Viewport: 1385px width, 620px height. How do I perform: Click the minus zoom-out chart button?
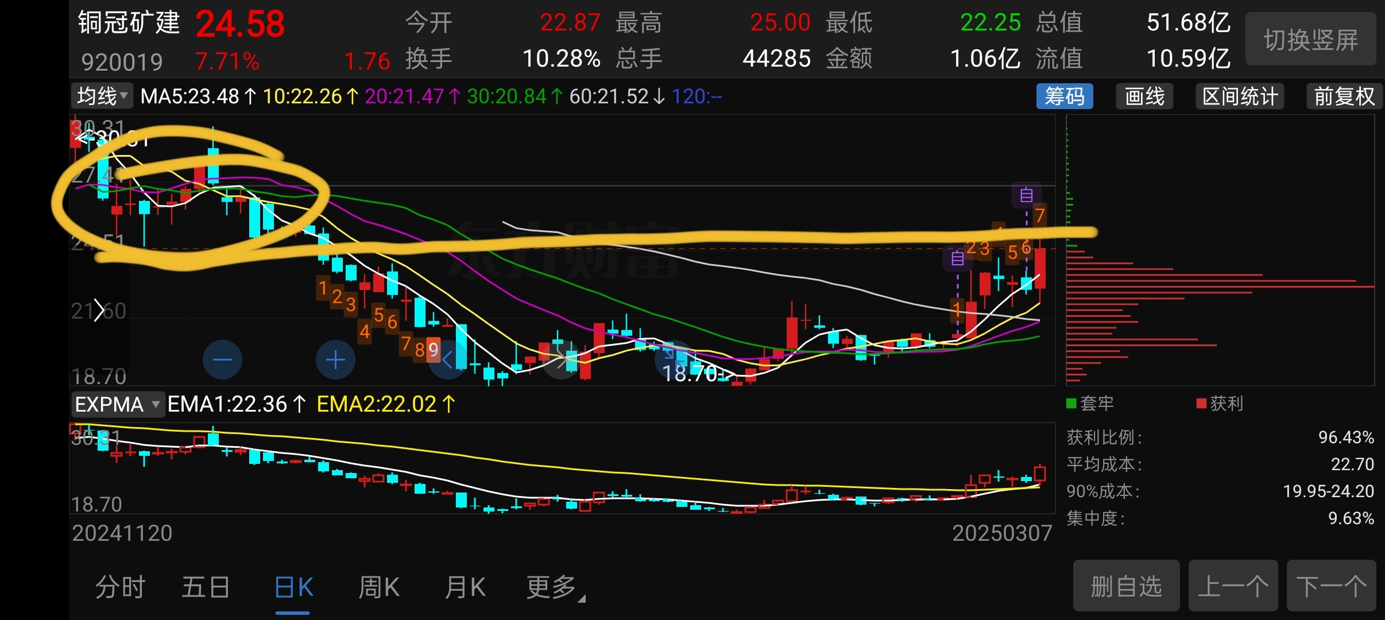(x=222, y=360)
